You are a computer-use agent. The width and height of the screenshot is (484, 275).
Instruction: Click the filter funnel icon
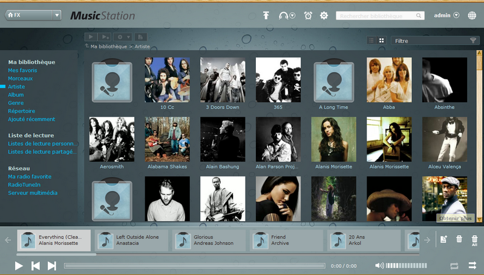coord(473,40)
